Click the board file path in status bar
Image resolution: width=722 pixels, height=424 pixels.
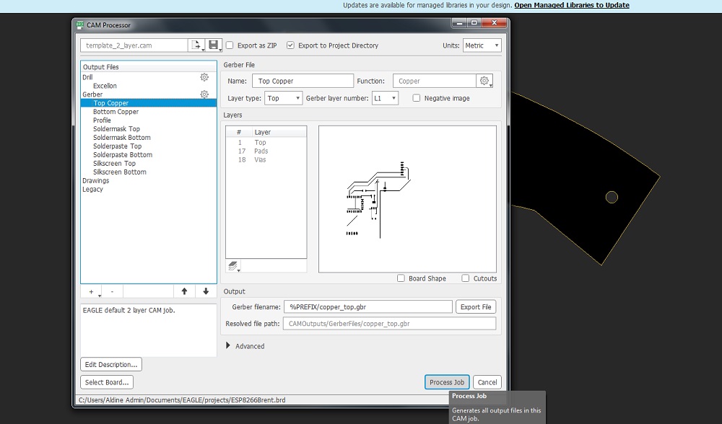[x=182, y=400]
